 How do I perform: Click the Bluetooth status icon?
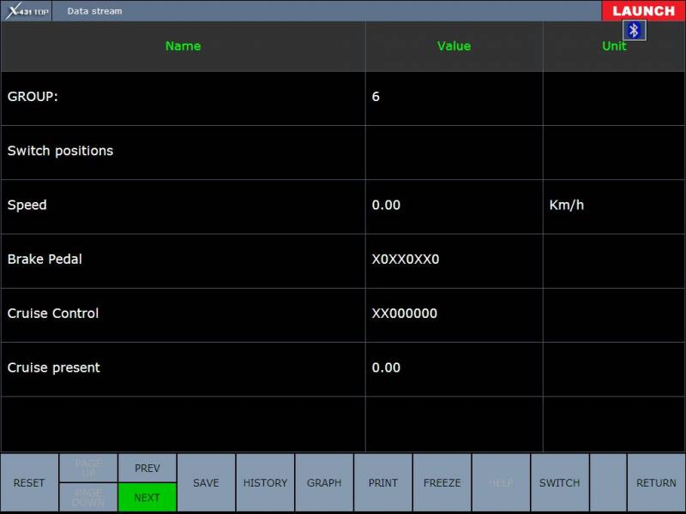(x=634, y=31)
